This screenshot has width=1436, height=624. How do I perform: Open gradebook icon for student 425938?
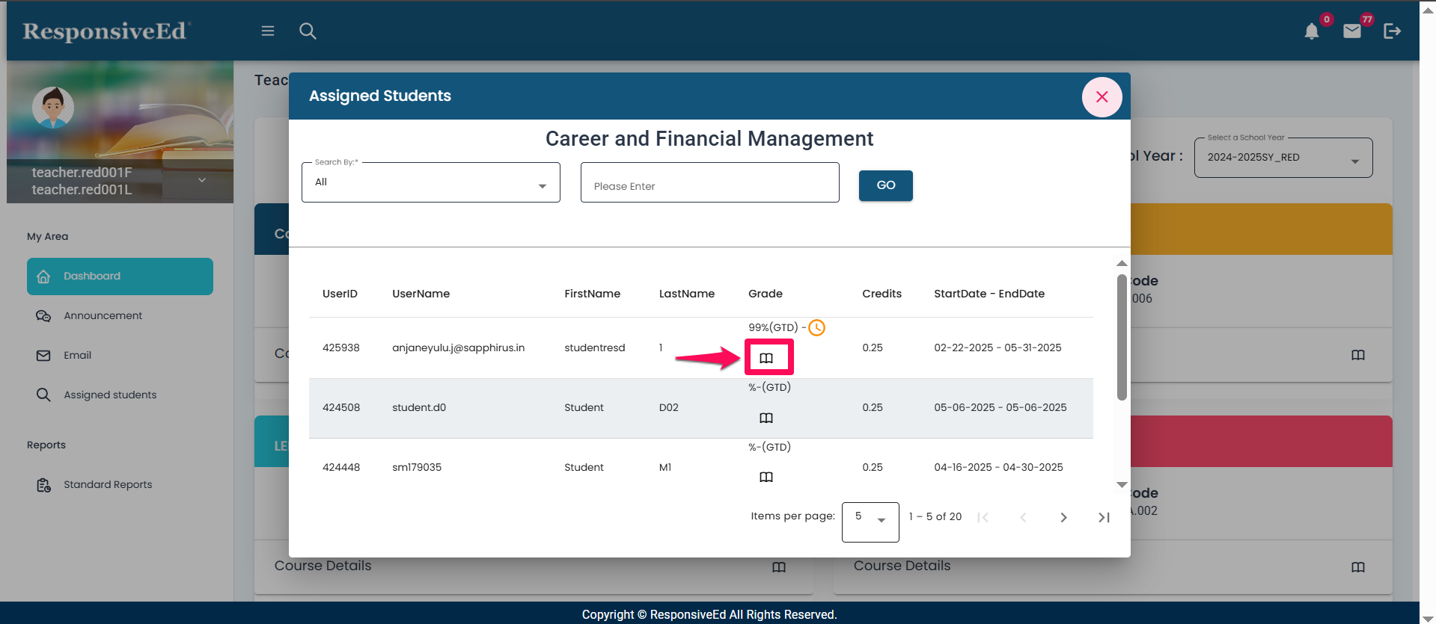click(766, 358)
